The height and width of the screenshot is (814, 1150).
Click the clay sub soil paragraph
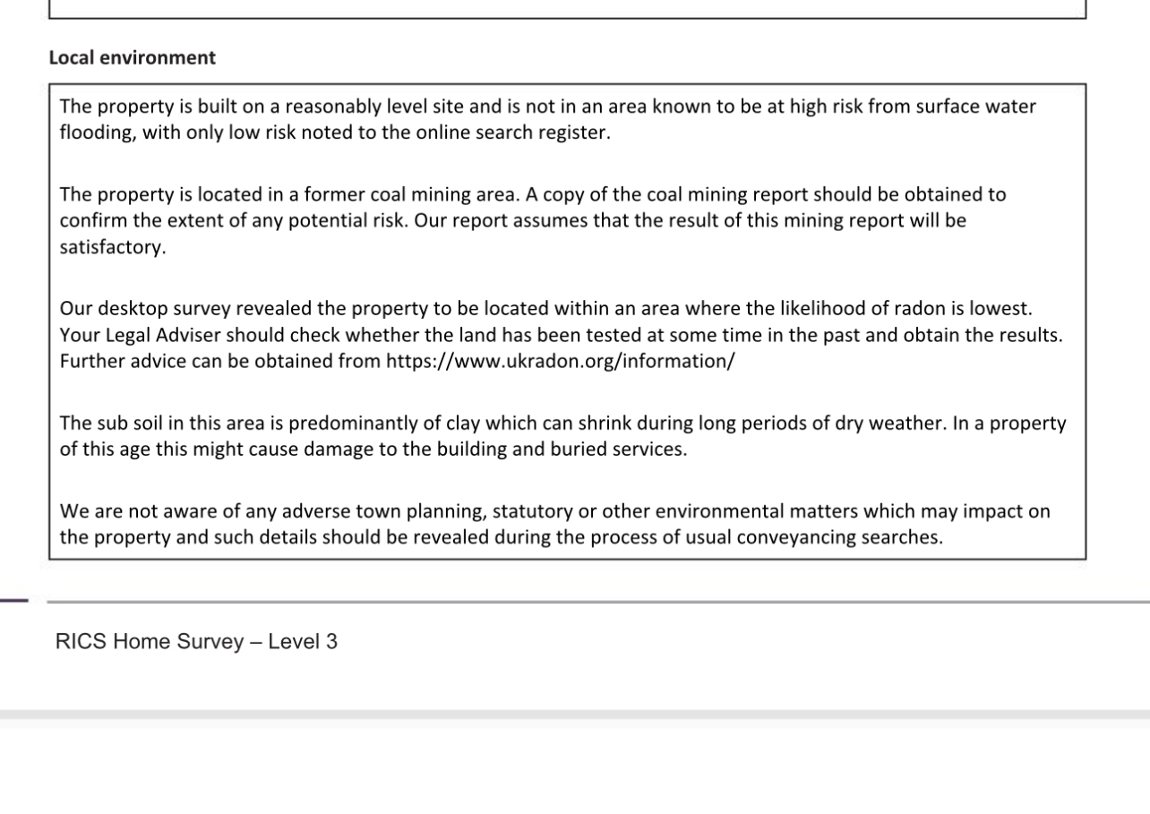[x=562, y=436]
